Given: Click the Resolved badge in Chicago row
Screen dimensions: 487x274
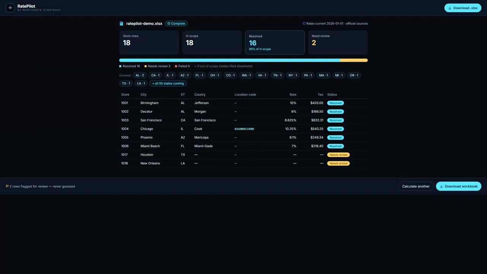Looking at the screenshot, I should [x=336, y=129].
